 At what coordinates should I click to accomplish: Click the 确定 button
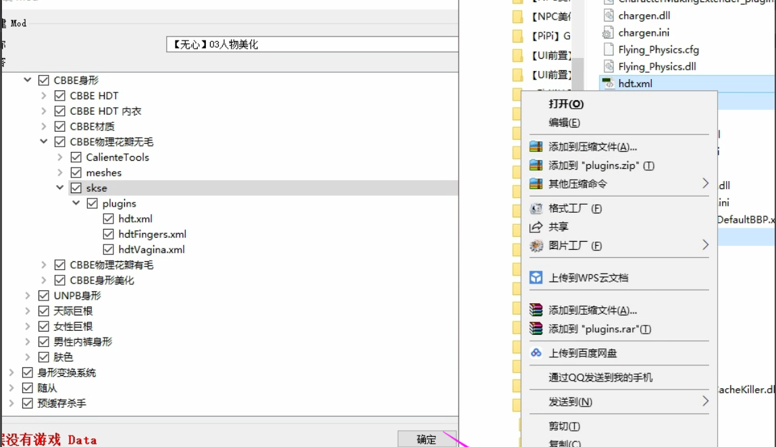point(427,439)
